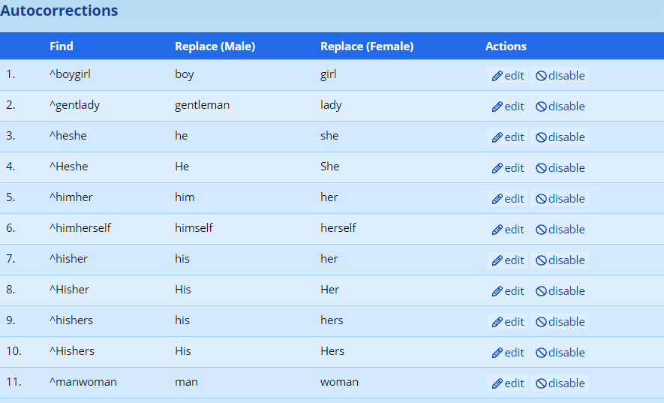Select the Replace (Female) column header
The image size is (664, 403).
367,47
